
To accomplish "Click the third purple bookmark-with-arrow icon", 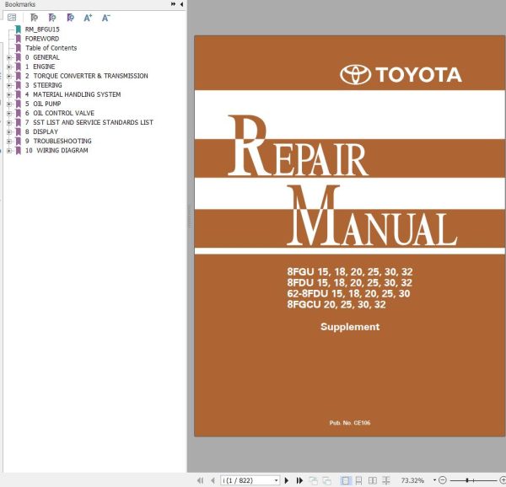I will (x=70, y=18).
